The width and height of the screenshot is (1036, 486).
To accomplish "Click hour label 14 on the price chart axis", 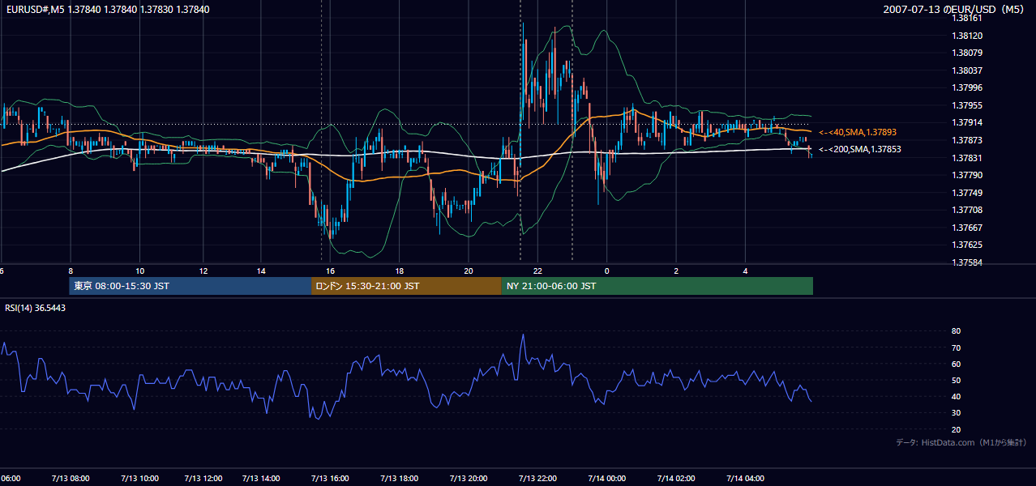I will (261, 271).
